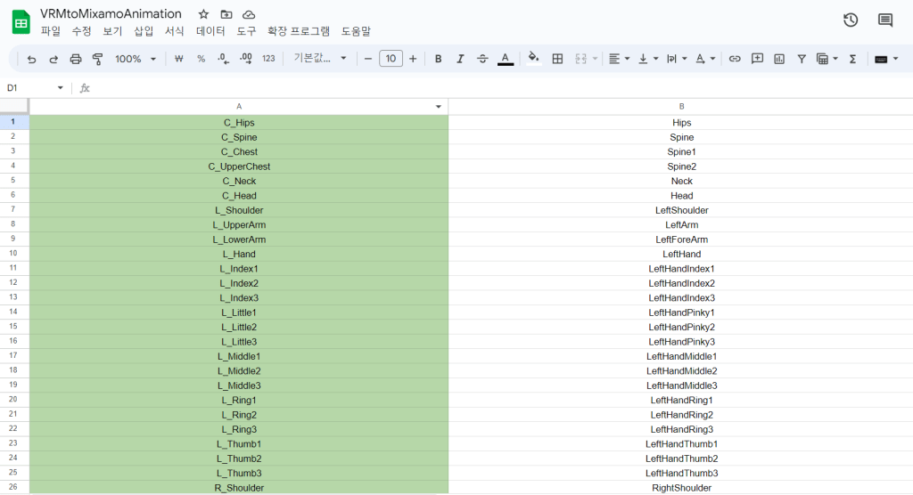
Task: Click the insert chart icon
Action: pyautogui.click(x=779, y=59)
